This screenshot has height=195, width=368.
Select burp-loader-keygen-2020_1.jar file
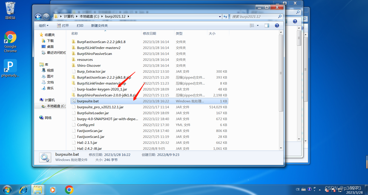pos(102,89)
